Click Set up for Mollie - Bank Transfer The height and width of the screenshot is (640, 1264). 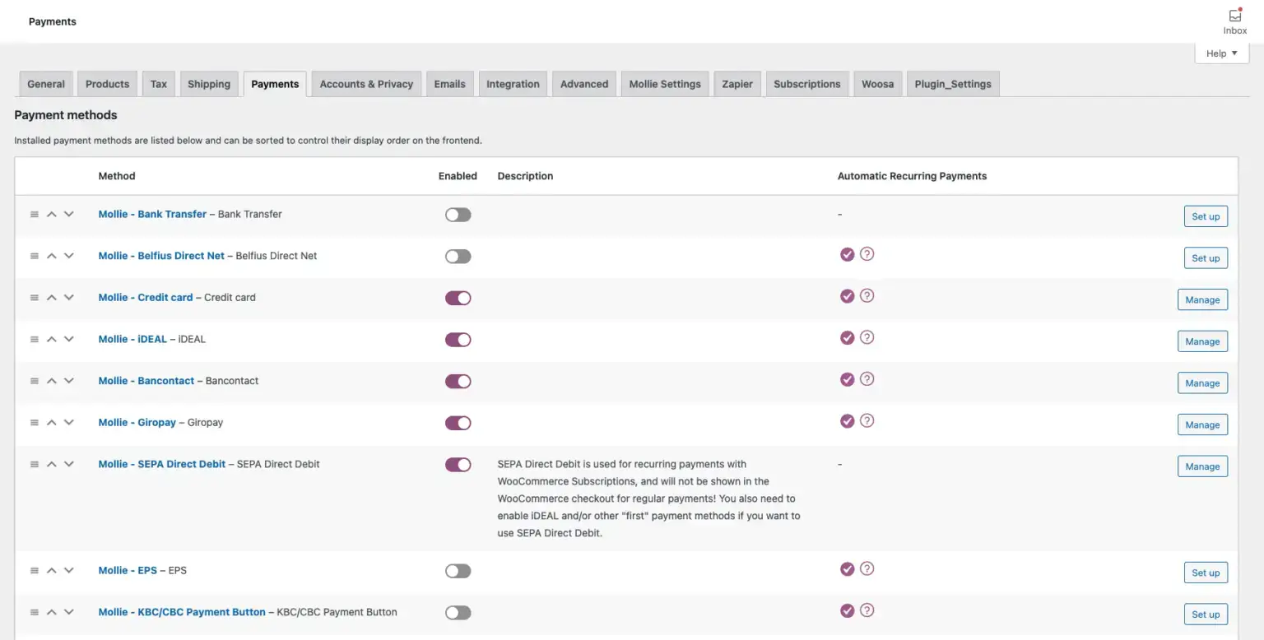coord(1206,216)
